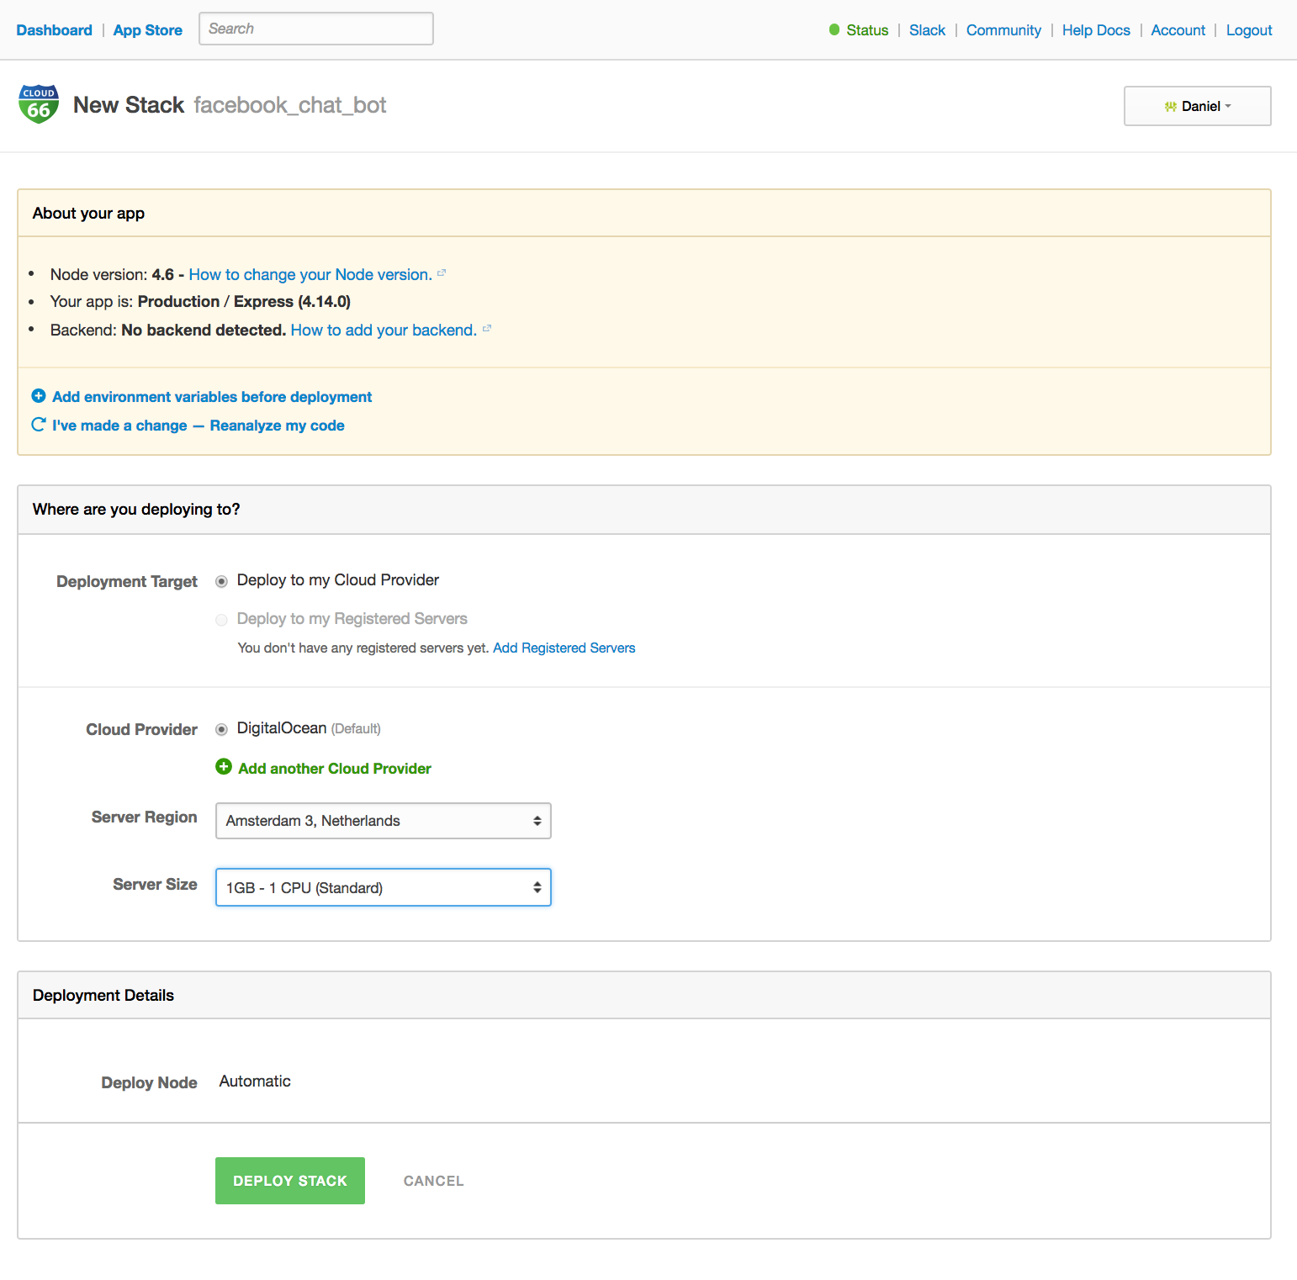Click the Deployment Details heading
This screenshot has width=1297, height=1280.
point(103,996)
